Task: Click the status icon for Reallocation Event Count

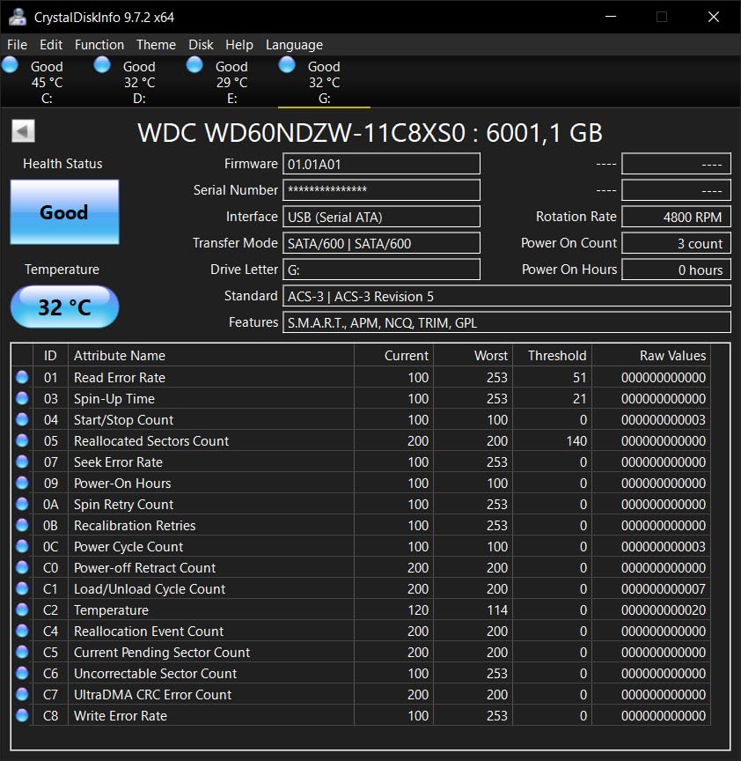Action: 22,631
